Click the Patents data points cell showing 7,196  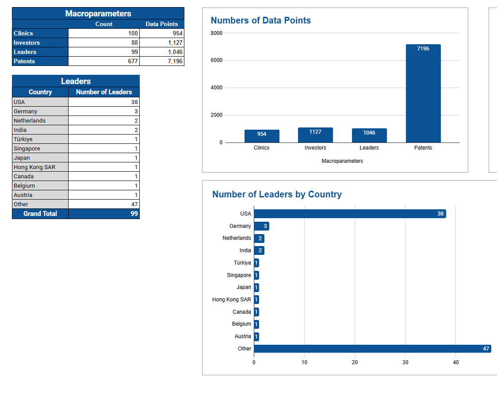[161, 61]
